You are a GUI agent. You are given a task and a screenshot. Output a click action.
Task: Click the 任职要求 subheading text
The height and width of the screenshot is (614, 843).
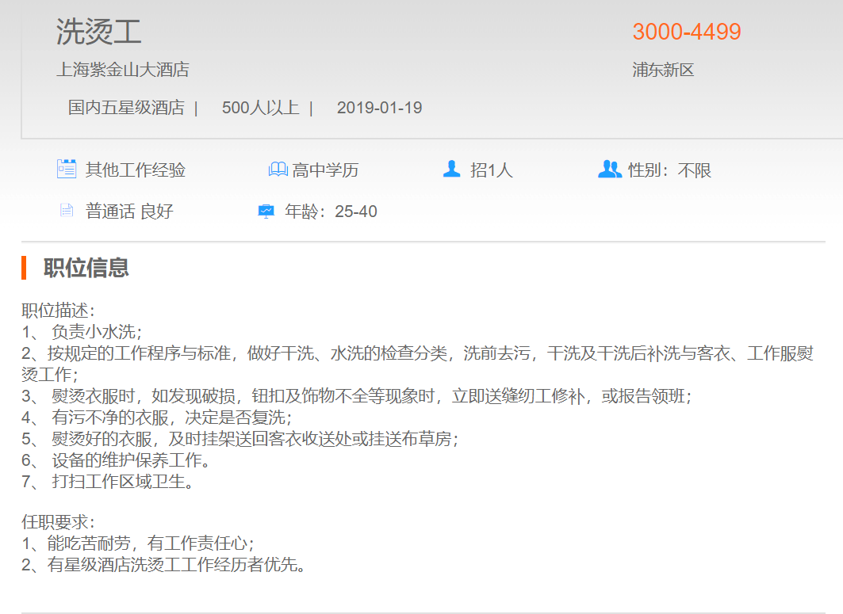(58, 522)
